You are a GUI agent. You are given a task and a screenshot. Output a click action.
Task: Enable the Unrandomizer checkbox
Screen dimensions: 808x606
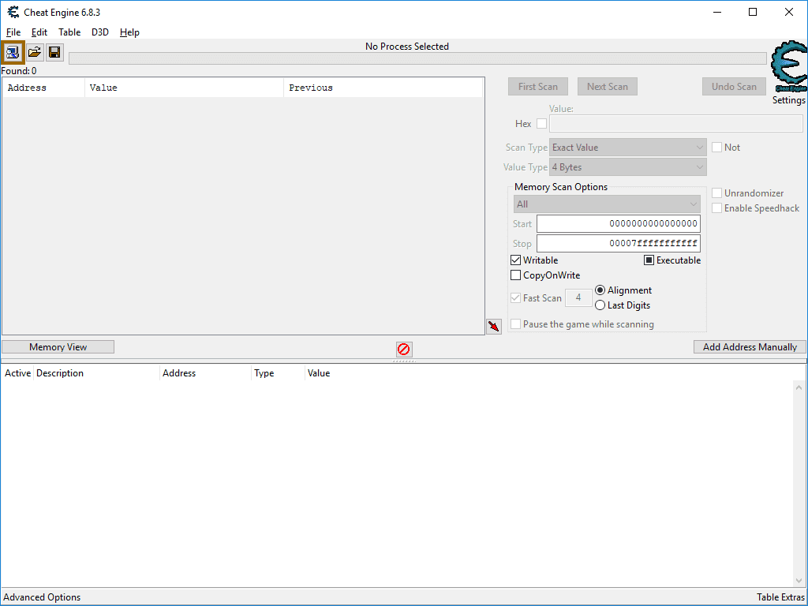coord(716,193)
